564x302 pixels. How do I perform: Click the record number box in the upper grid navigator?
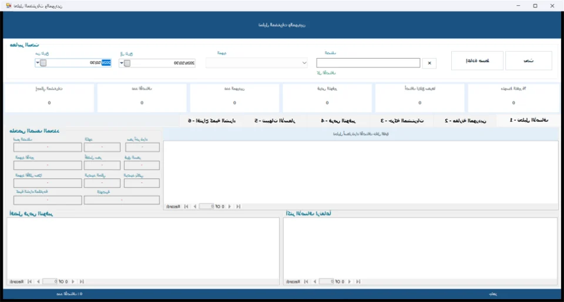(x=207, y=206)
